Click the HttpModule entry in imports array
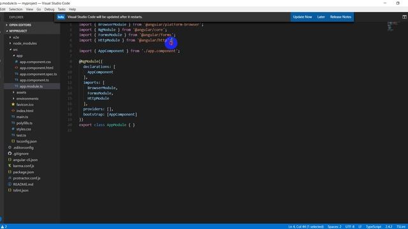 (98, 99)
